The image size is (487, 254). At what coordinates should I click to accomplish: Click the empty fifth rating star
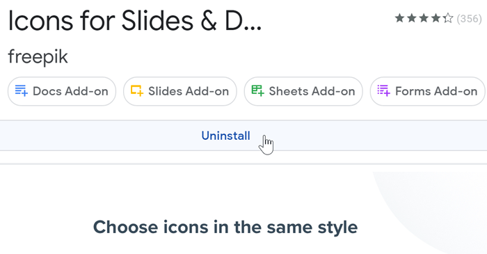click(x=448, y=18)
